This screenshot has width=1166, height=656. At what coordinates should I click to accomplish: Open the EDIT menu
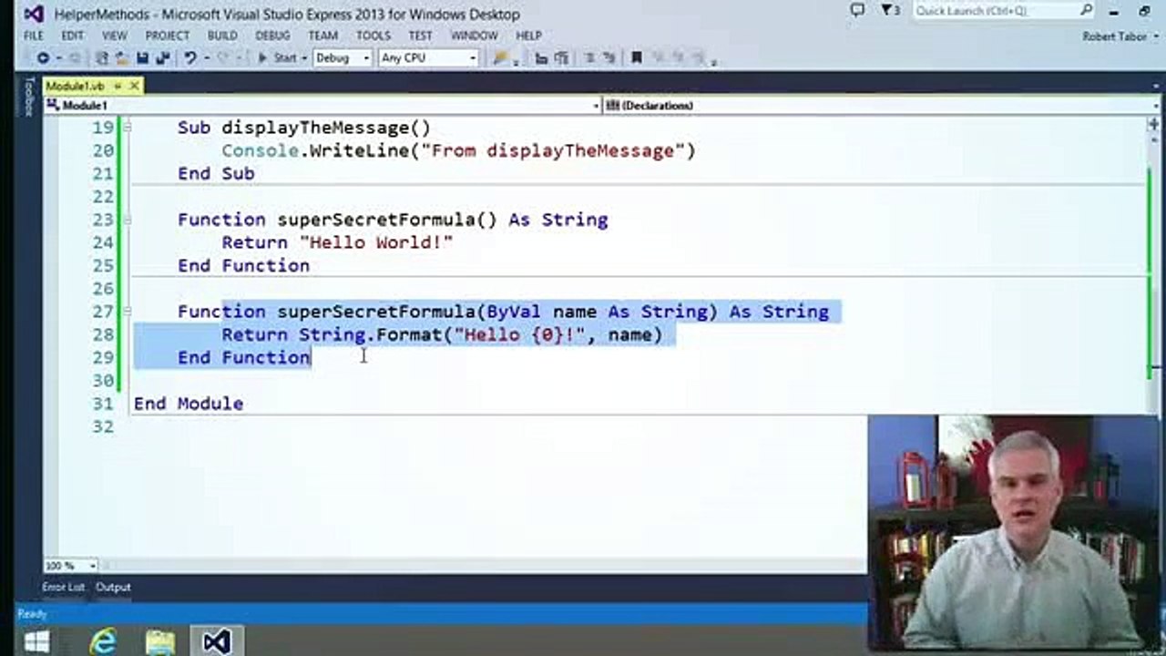point(72,36)
